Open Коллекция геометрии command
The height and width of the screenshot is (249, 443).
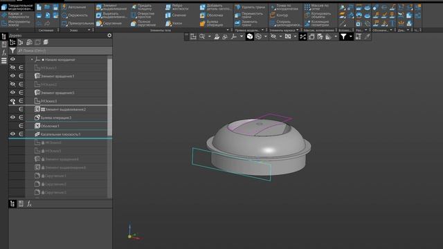tap(317, 24)
